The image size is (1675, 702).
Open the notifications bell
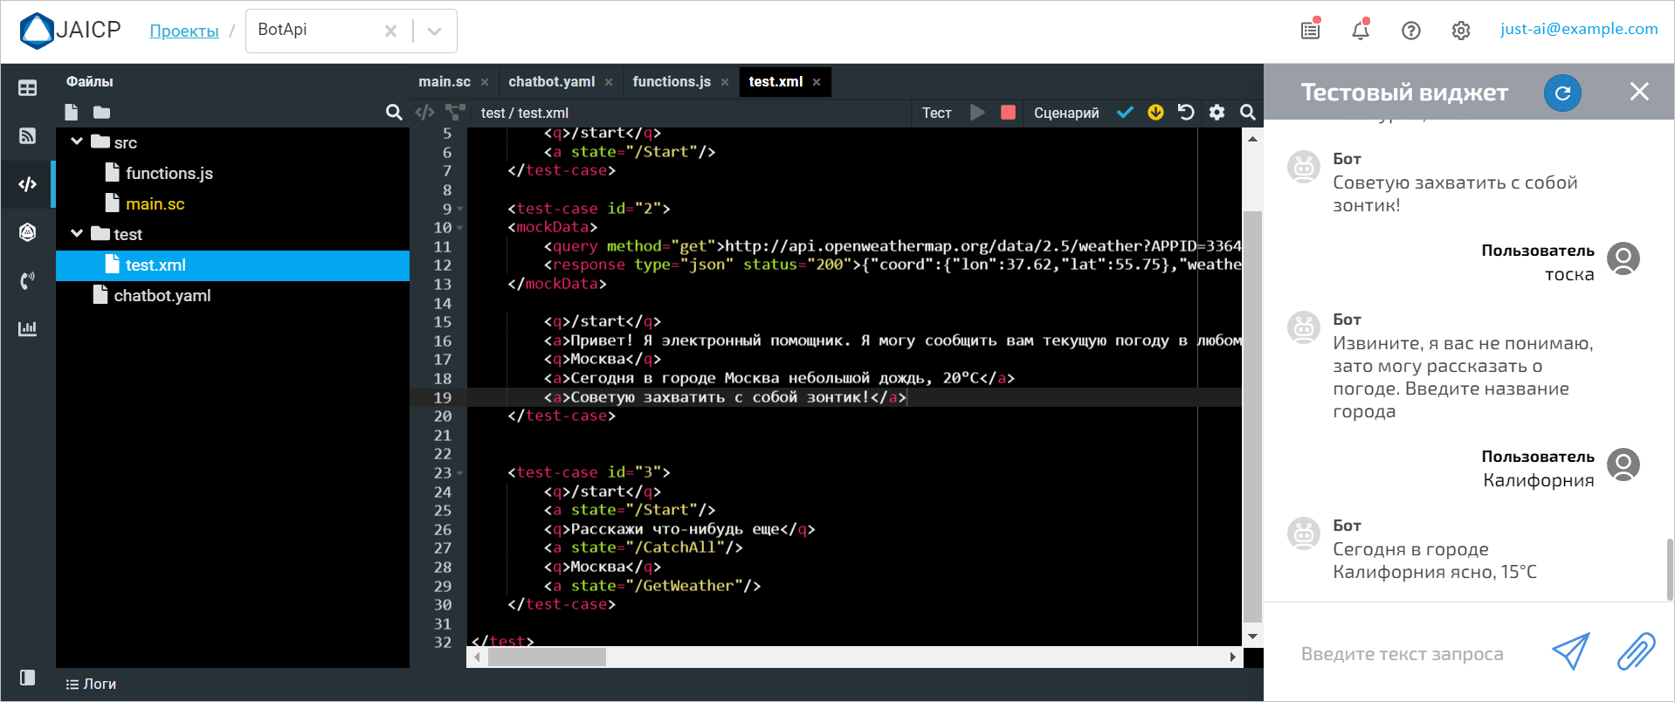[1361, 31]
